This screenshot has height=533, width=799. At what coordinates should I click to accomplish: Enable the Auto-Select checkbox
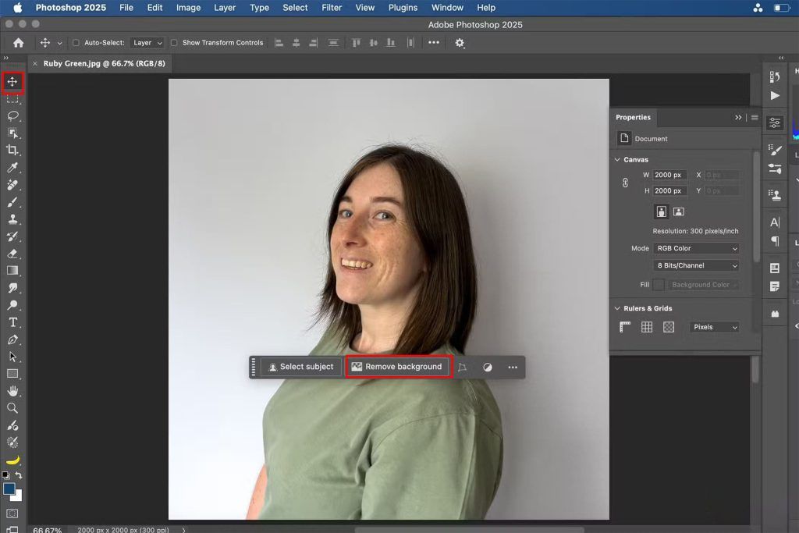76,43
